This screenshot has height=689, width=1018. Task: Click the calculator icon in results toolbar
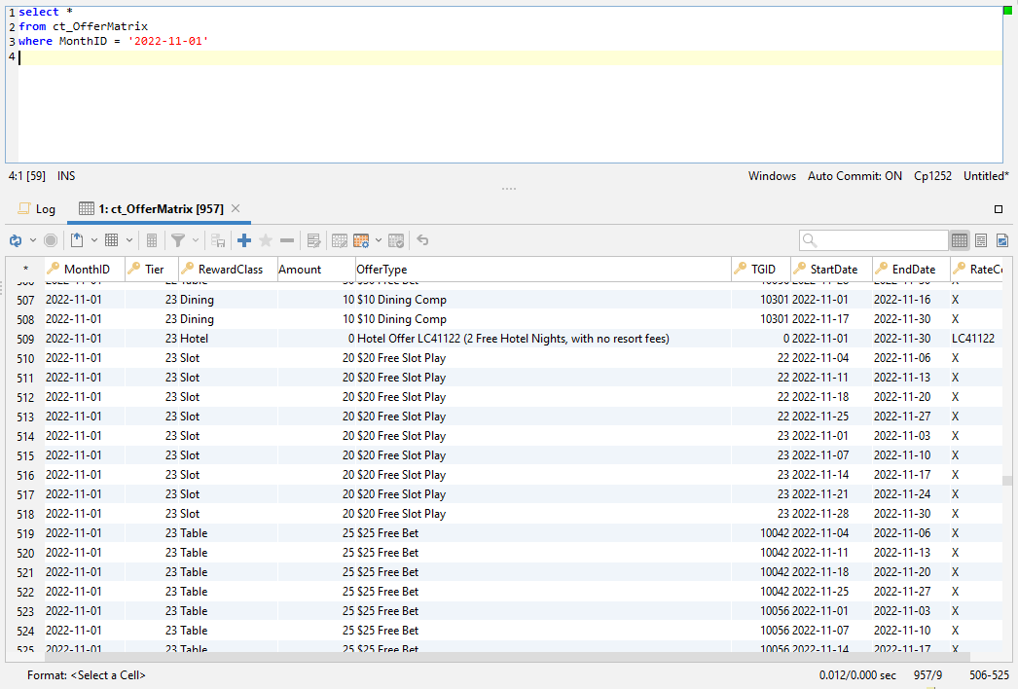click(152, 240)
